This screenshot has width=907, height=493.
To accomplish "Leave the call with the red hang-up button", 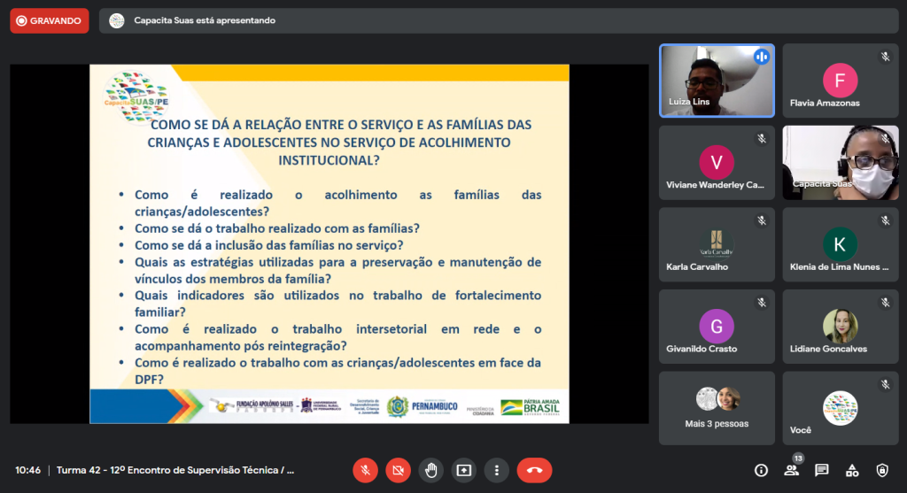I will click(x=534, y=470).
